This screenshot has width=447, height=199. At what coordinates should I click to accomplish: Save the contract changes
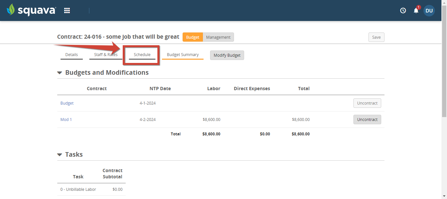[x=376, y=37]
